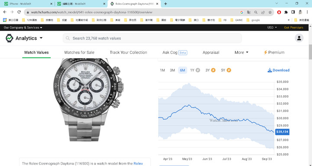Open the 12年國教 bookmark folder
Screen dimensions: 312x166
point(29,20)
